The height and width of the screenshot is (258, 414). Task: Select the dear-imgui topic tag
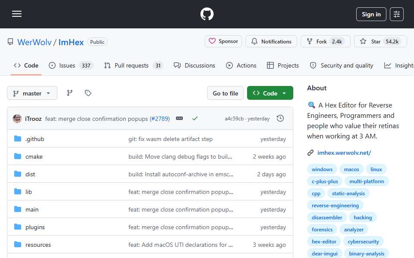point(324,254)
